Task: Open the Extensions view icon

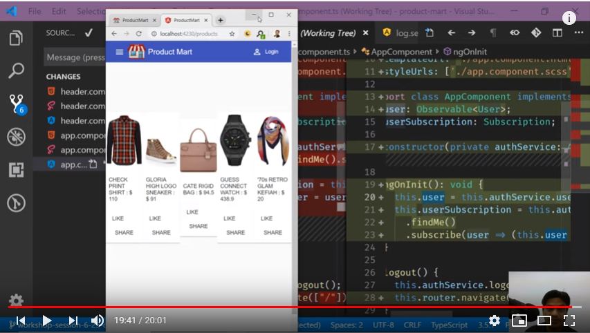Action: (16, 169)
